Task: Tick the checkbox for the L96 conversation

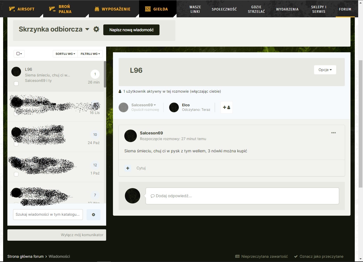Action: [16, 84]
